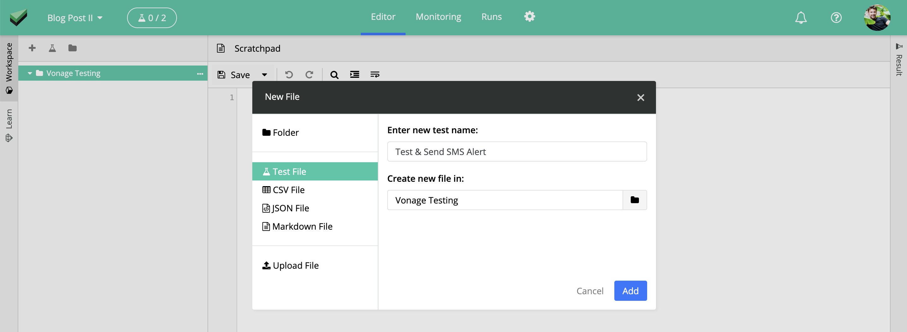The height and width of the screenshot is (332, 907).
Task: Click the new folder icon in workspace toolbar
Action: coord(72,48)
